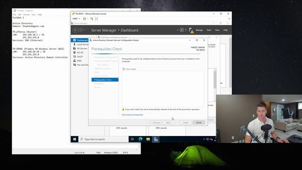Open the Windows Start menu in VM
Viewport: 302px width, 170px height.
[75, 139]
